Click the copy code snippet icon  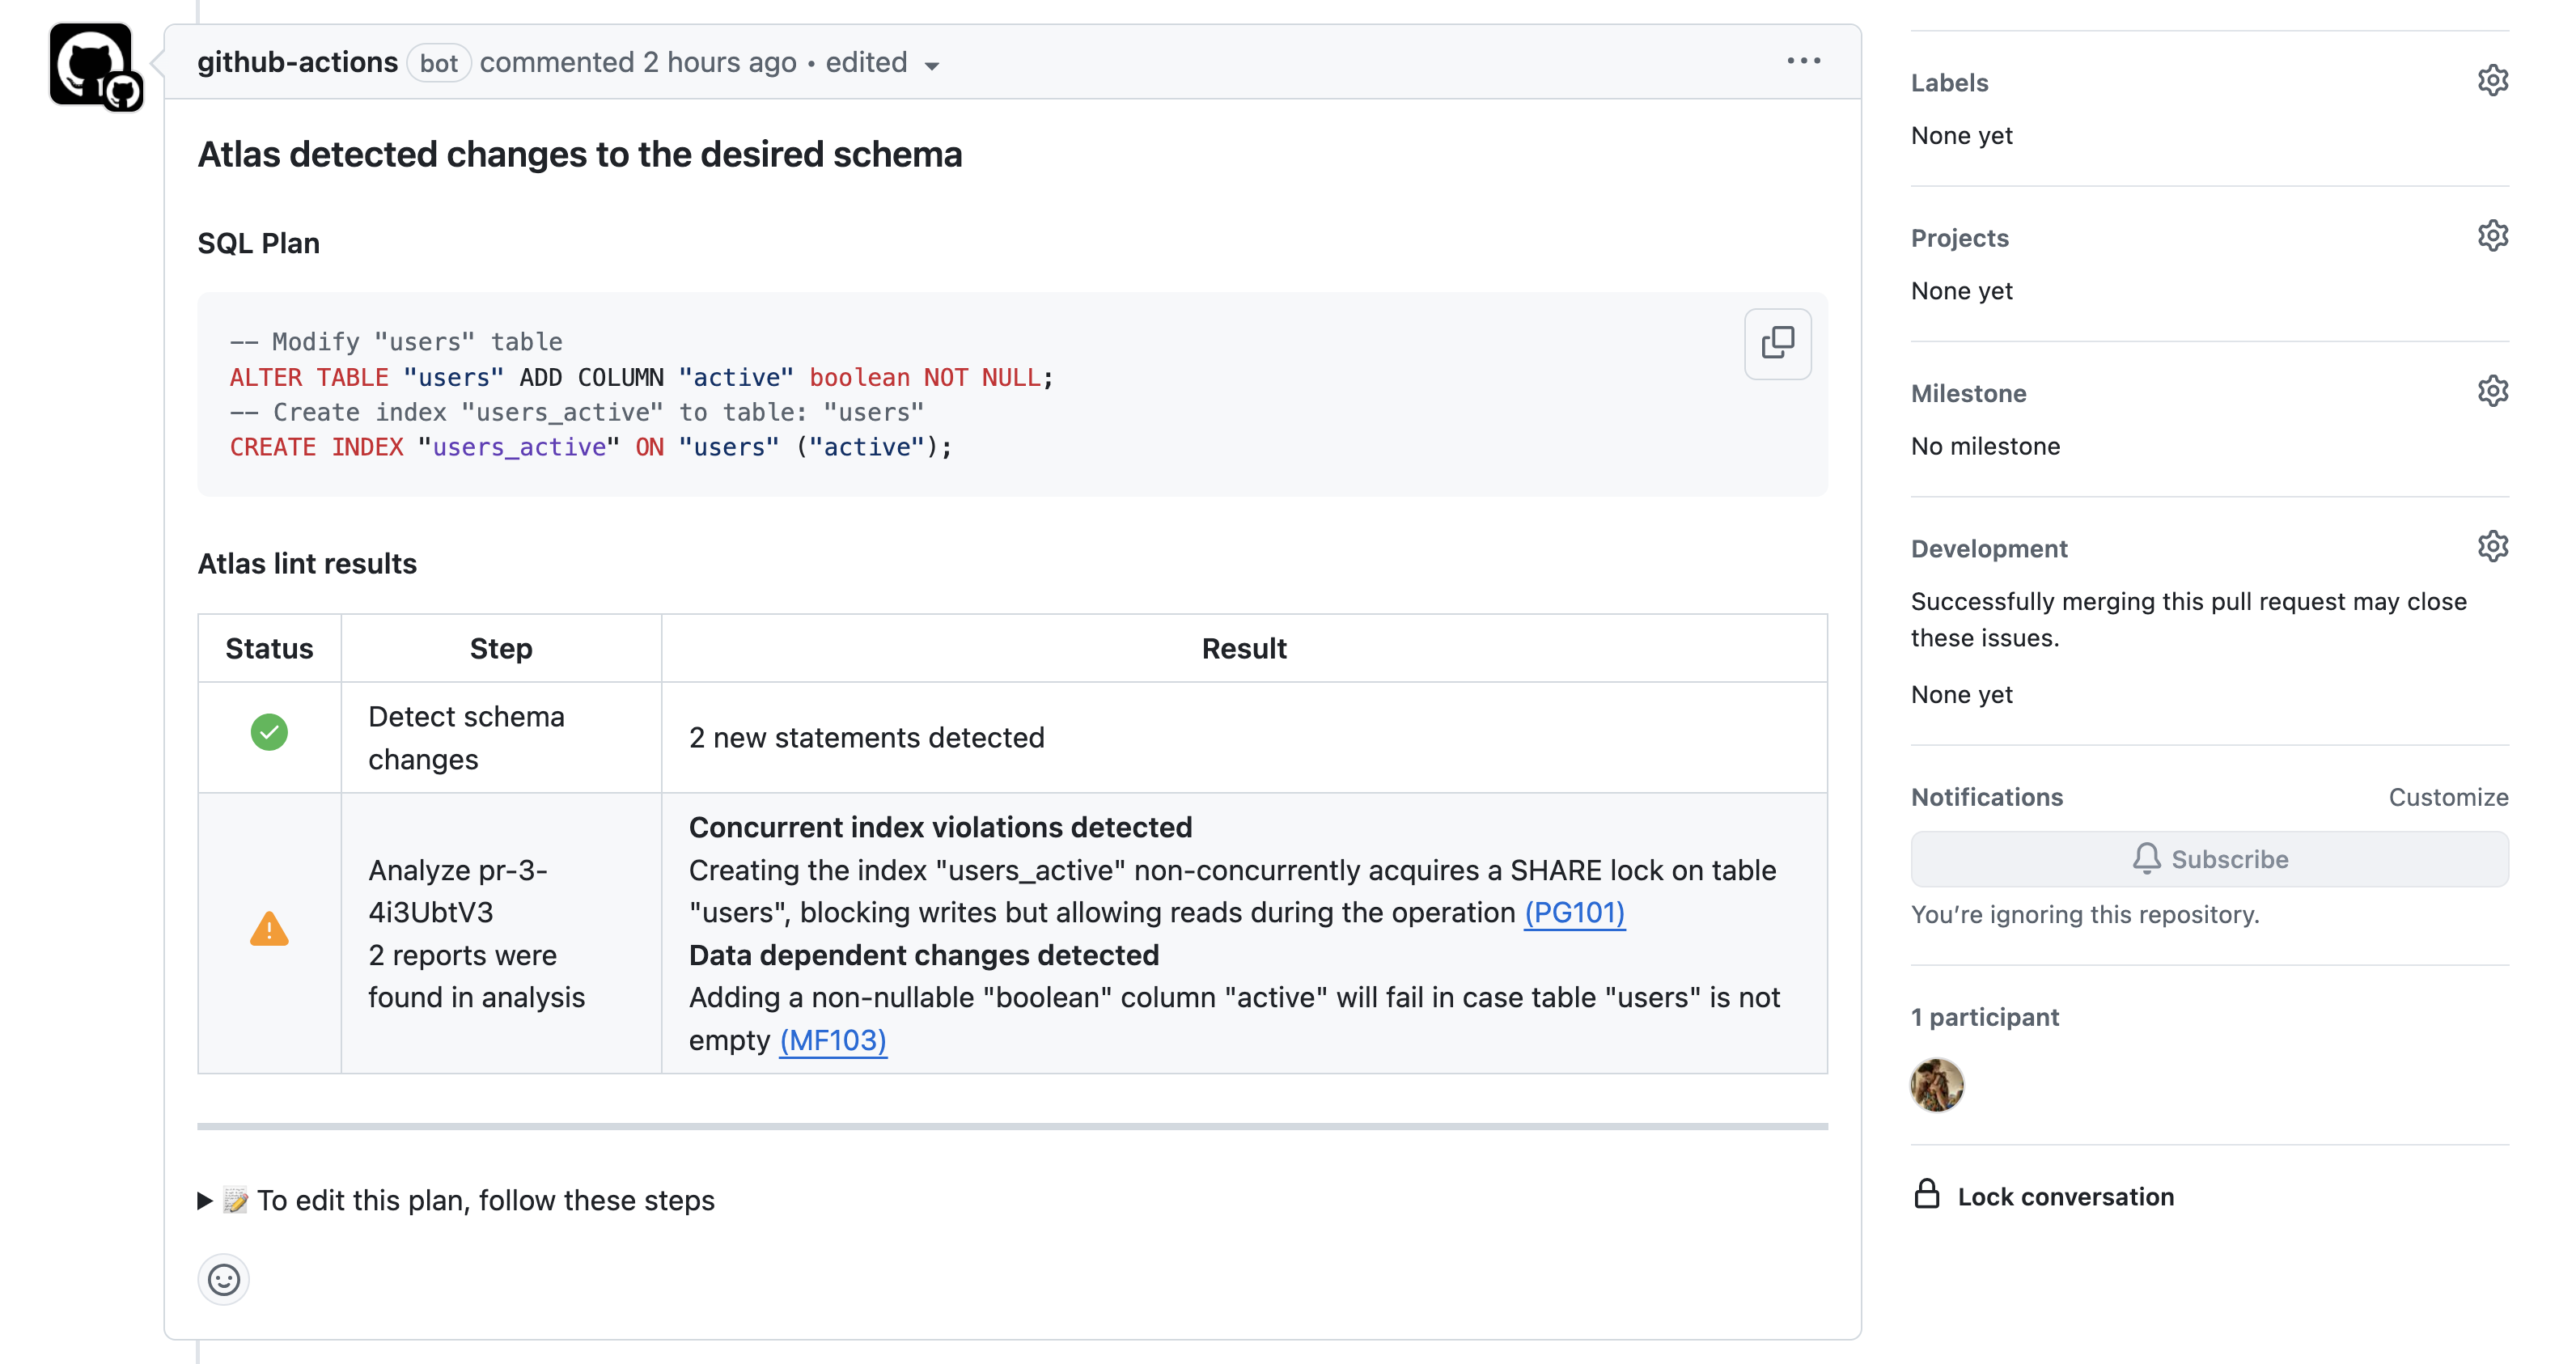[x=1777, y=341]
